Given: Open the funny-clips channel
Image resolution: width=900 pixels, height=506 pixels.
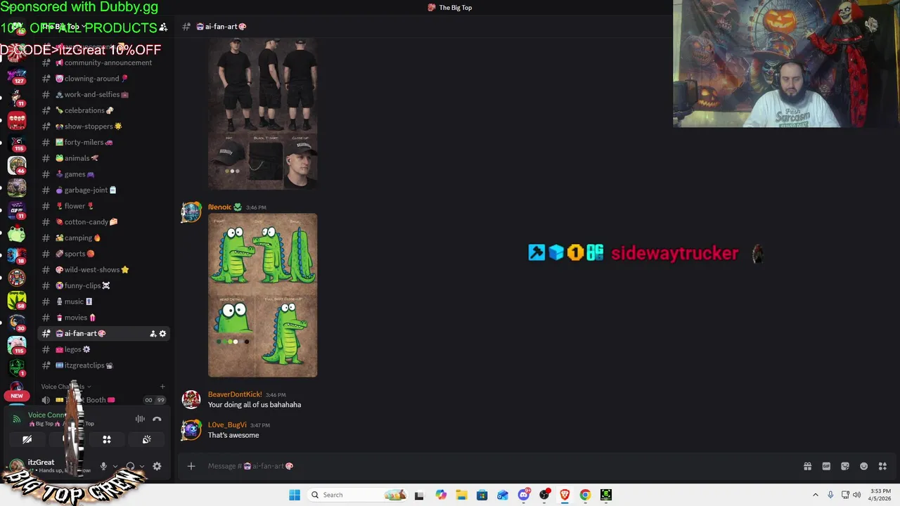Looking at the screenshot, I should coord(103,285).
